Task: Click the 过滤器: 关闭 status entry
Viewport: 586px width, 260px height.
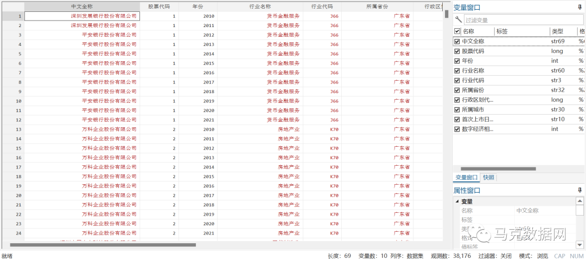Action: (x=495, y=256)
